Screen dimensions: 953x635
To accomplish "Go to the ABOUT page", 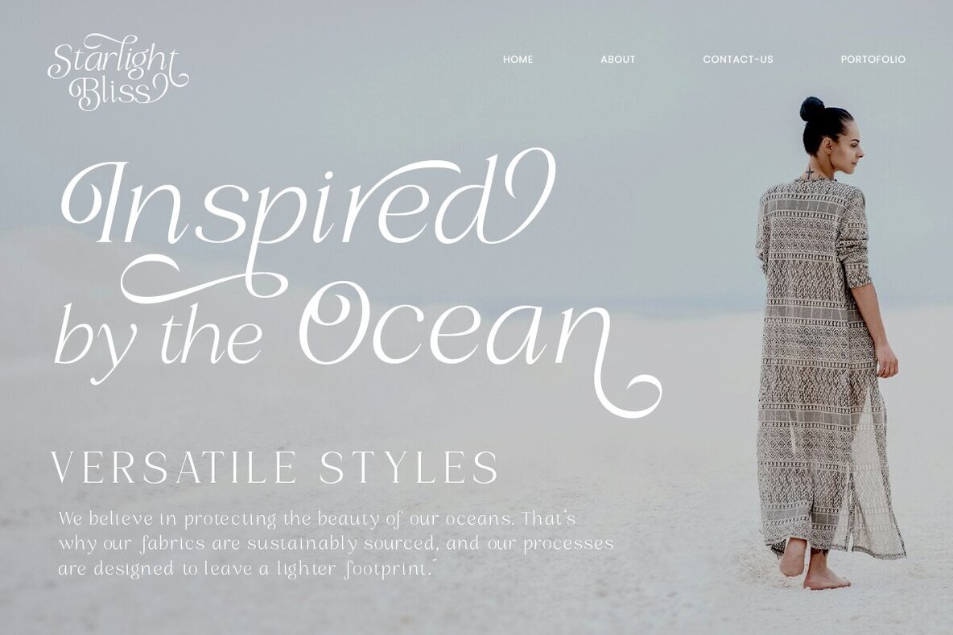I will 617,59.
